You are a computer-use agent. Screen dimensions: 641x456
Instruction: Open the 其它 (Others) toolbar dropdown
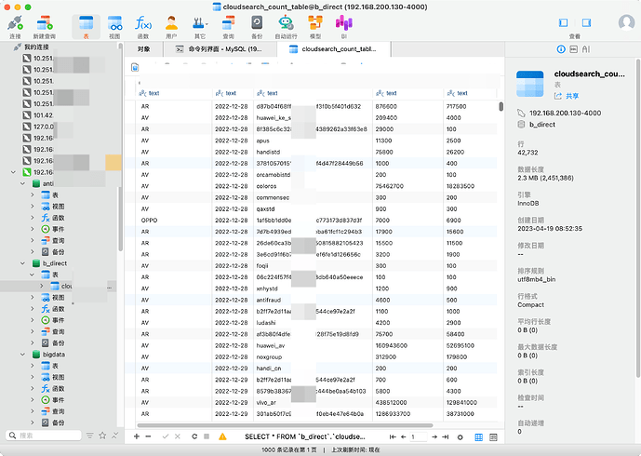click(200, 27)
